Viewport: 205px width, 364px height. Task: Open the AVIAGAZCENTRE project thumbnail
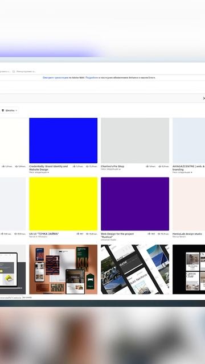(188, 140)
